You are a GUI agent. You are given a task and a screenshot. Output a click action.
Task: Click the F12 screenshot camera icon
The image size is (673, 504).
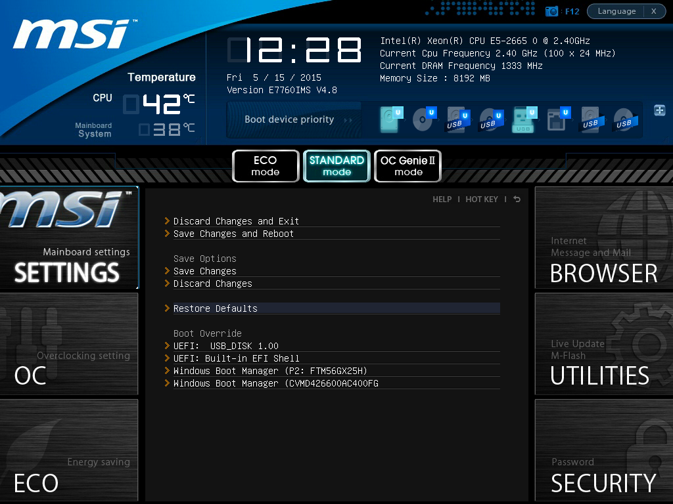551,11
